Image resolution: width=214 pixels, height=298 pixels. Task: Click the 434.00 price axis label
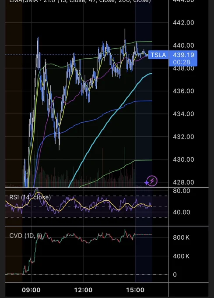(183, 114)
